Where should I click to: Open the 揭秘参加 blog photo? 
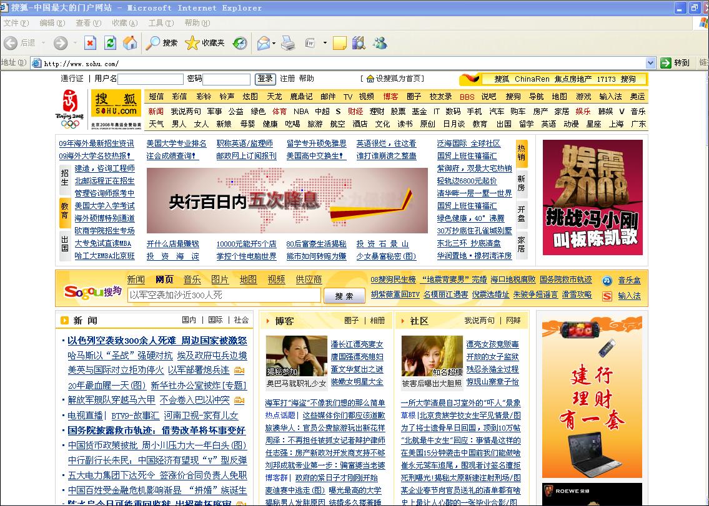(297, 356)
